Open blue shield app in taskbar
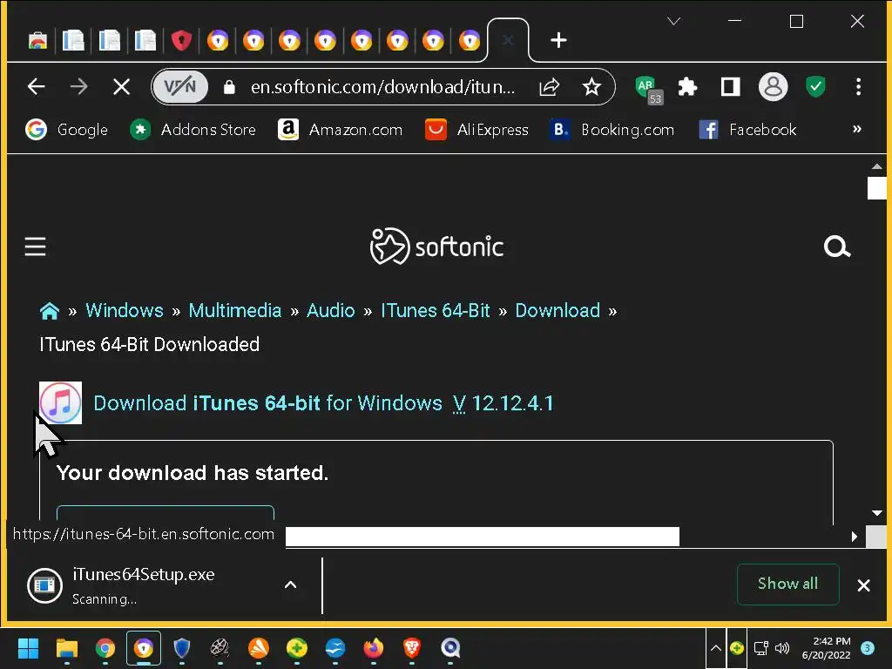Viewport: 892px width, 669px height. point(181,648)
